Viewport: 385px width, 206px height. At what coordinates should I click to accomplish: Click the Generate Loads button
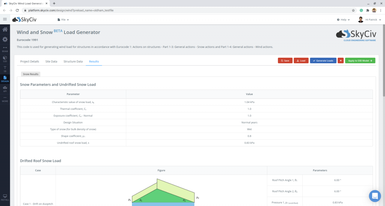pos(323,60)
